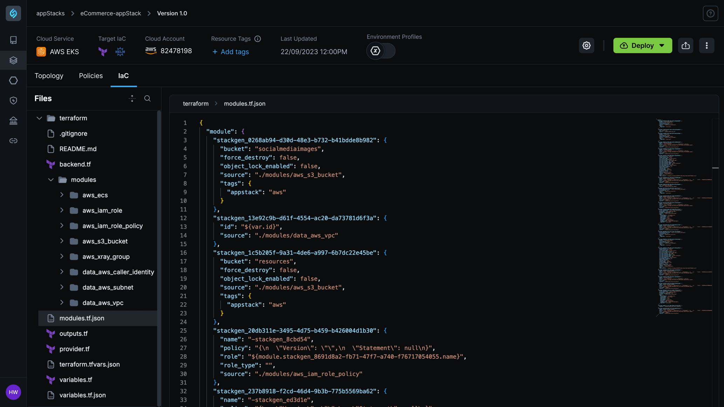Viewport: 724px width, 407px height.
Task: Toggle the Environment Profiles switch
Action: point(381,51)
